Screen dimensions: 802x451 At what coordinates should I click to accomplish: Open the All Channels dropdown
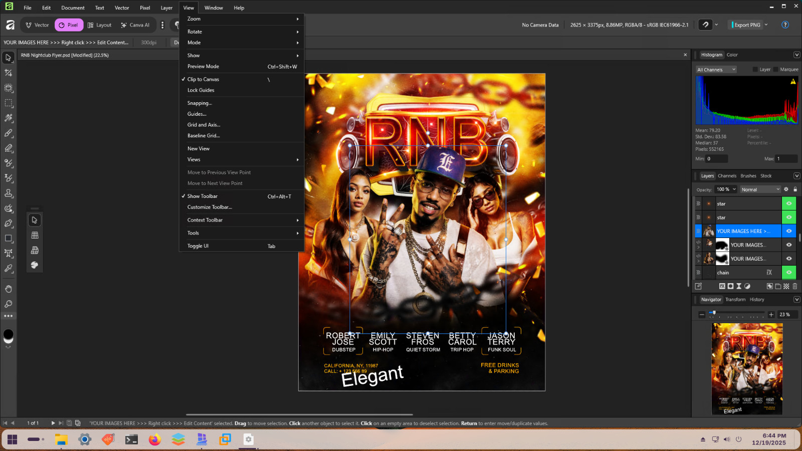point(716,70)
